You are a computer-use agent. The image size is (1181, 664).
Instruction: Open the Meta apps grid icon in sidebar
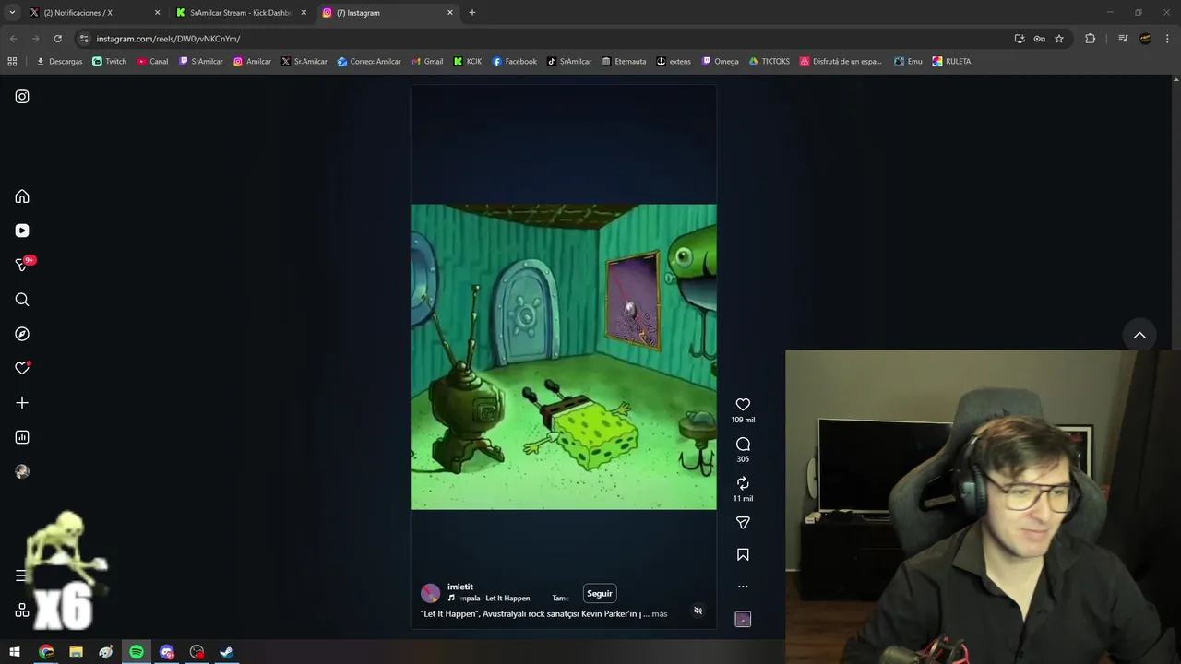point(22,611)
